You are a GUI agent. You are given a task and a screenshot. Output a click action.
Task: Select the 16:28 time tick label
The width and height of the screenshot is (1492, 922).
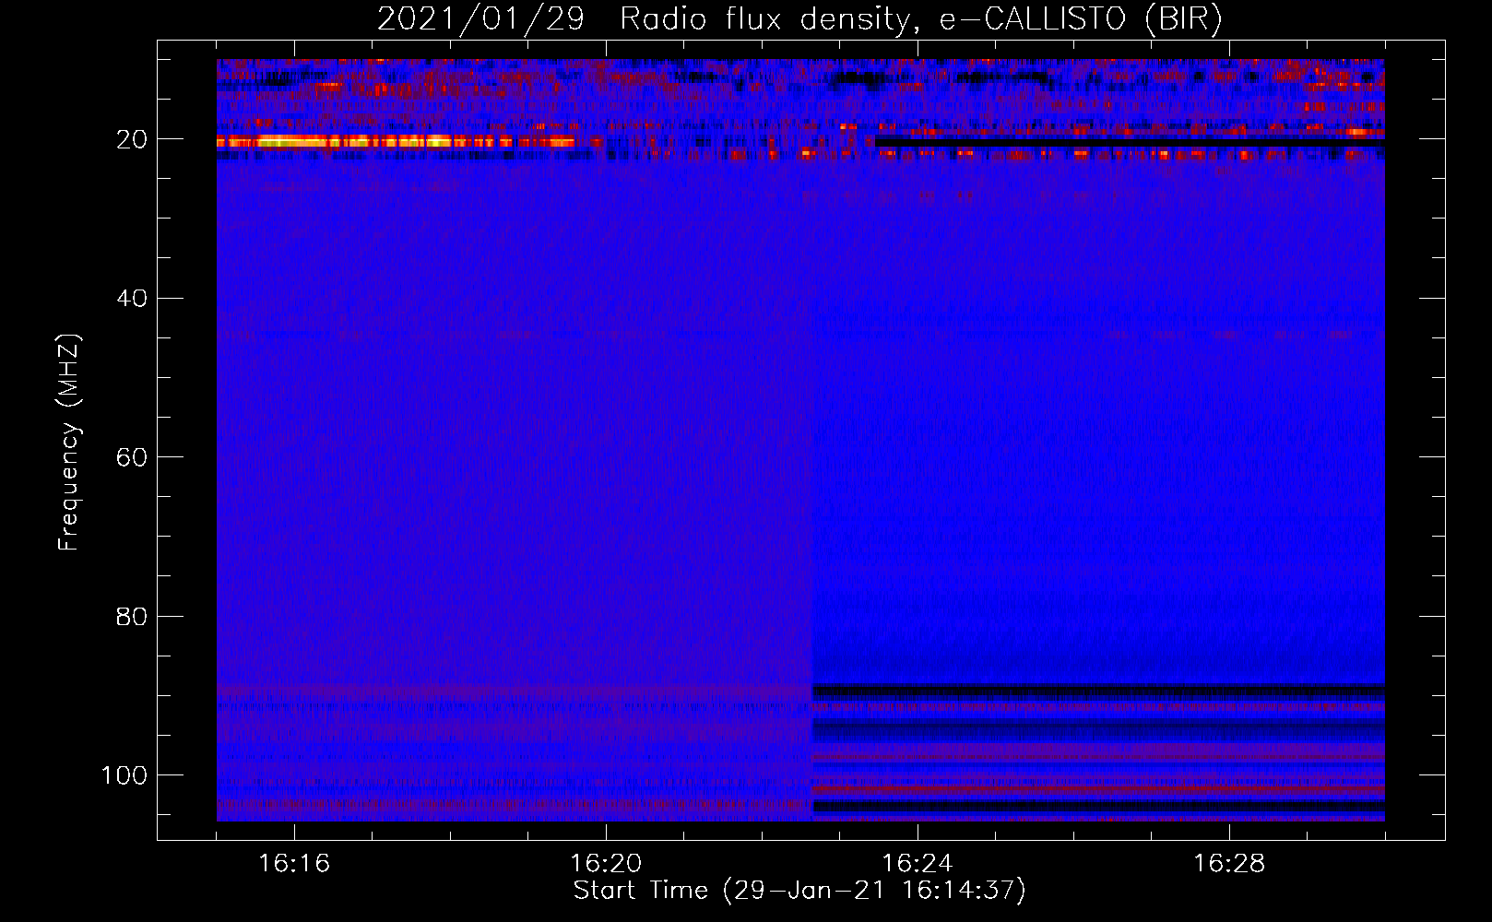(1228, 864)
